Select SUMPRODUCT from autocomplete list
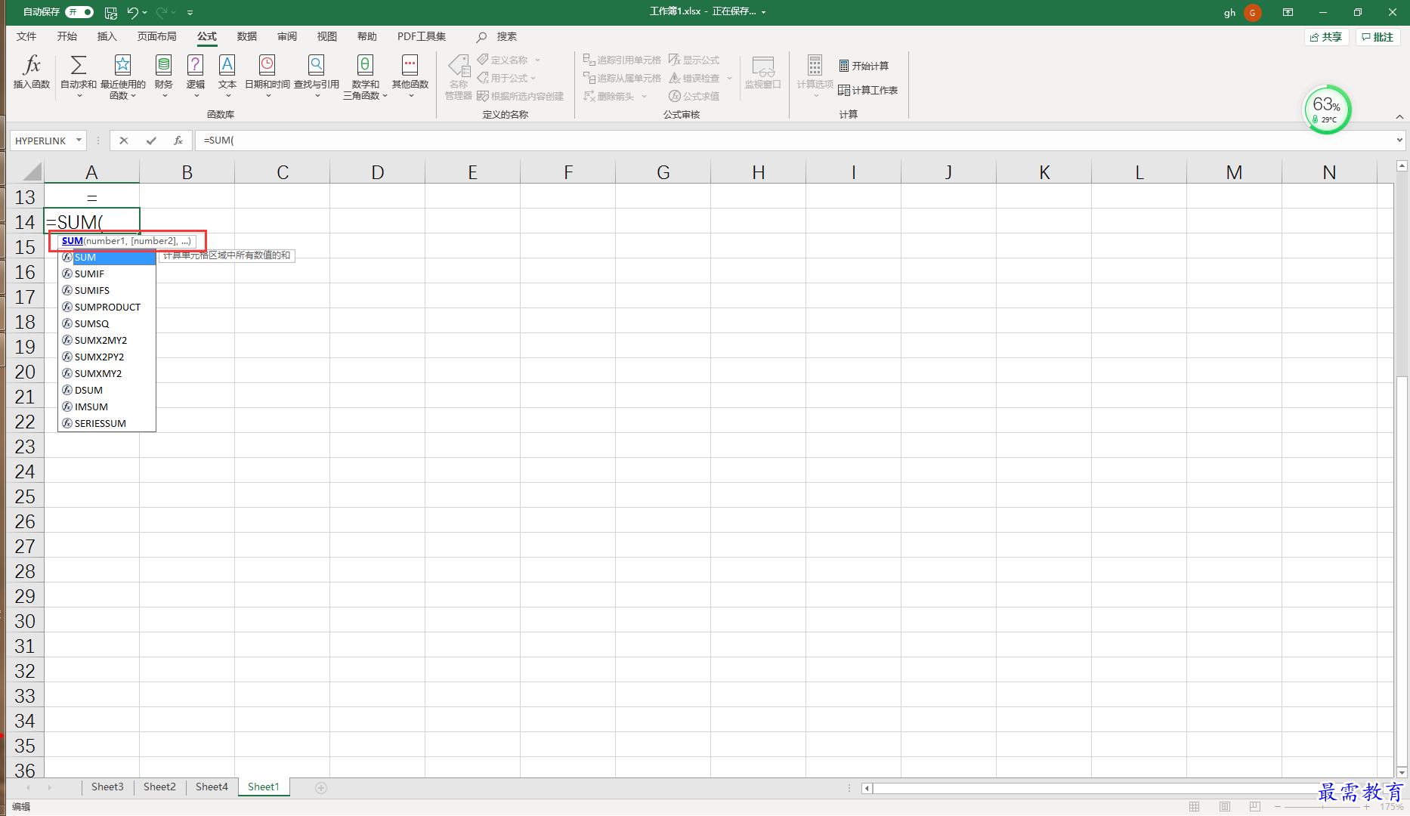The height and width of the screenshot is (816, 1410). point(107,308)
